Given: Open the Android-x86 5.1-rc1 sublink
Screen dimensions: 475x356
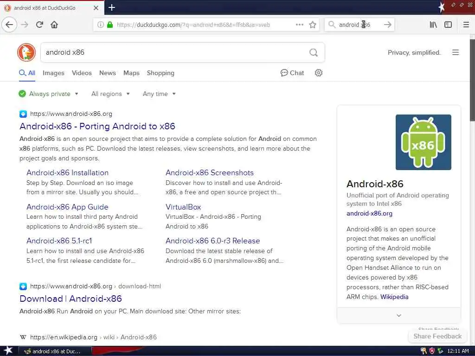Looking at the screenshot, I should point(59,241).
